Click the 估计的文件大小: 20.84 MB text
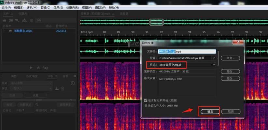The width and height of the screenshot is (268, 130). pyautogui.click(x=161, y=106)
